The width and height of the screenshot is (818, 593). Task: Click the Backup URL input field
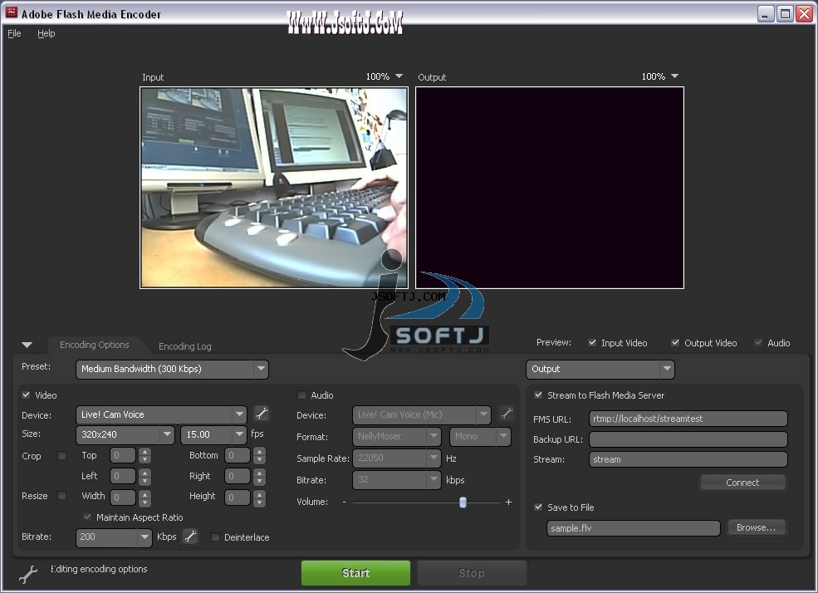tap(688, 439)
